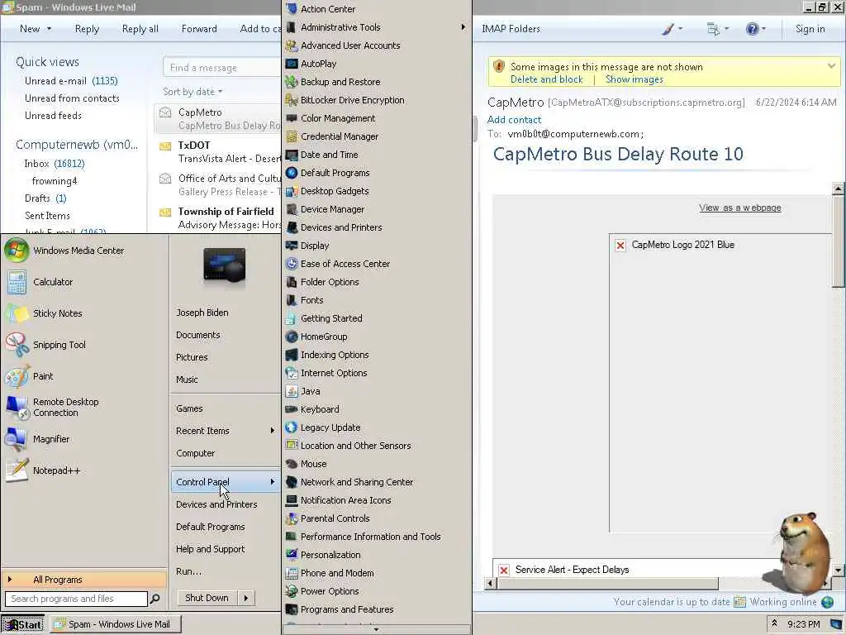Image resolution: width=846 pixels, height=635 pixels.
Task: Select Network and Sharing Center
Action: tap(357, 482)
